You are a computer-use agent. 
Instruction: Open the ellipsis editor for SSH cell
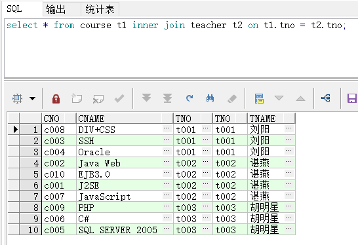click(167, 140)
